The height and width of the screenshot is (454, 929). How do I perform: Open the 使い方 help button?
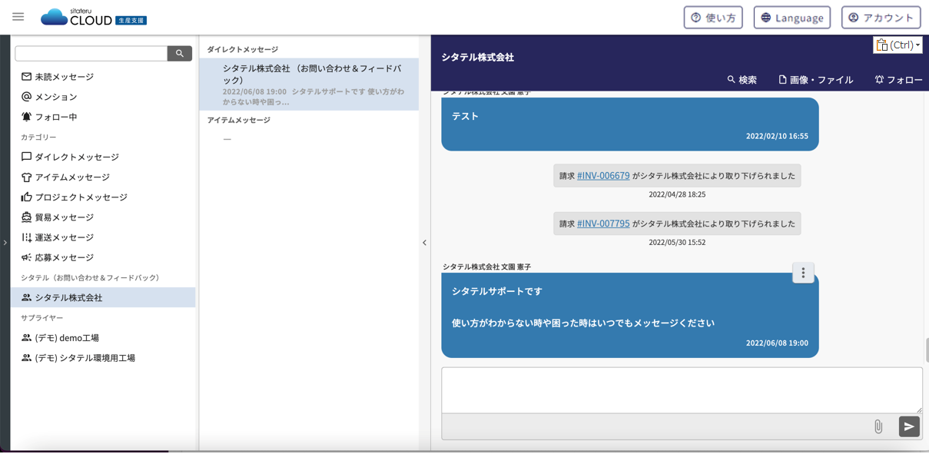tap(713, 17)
